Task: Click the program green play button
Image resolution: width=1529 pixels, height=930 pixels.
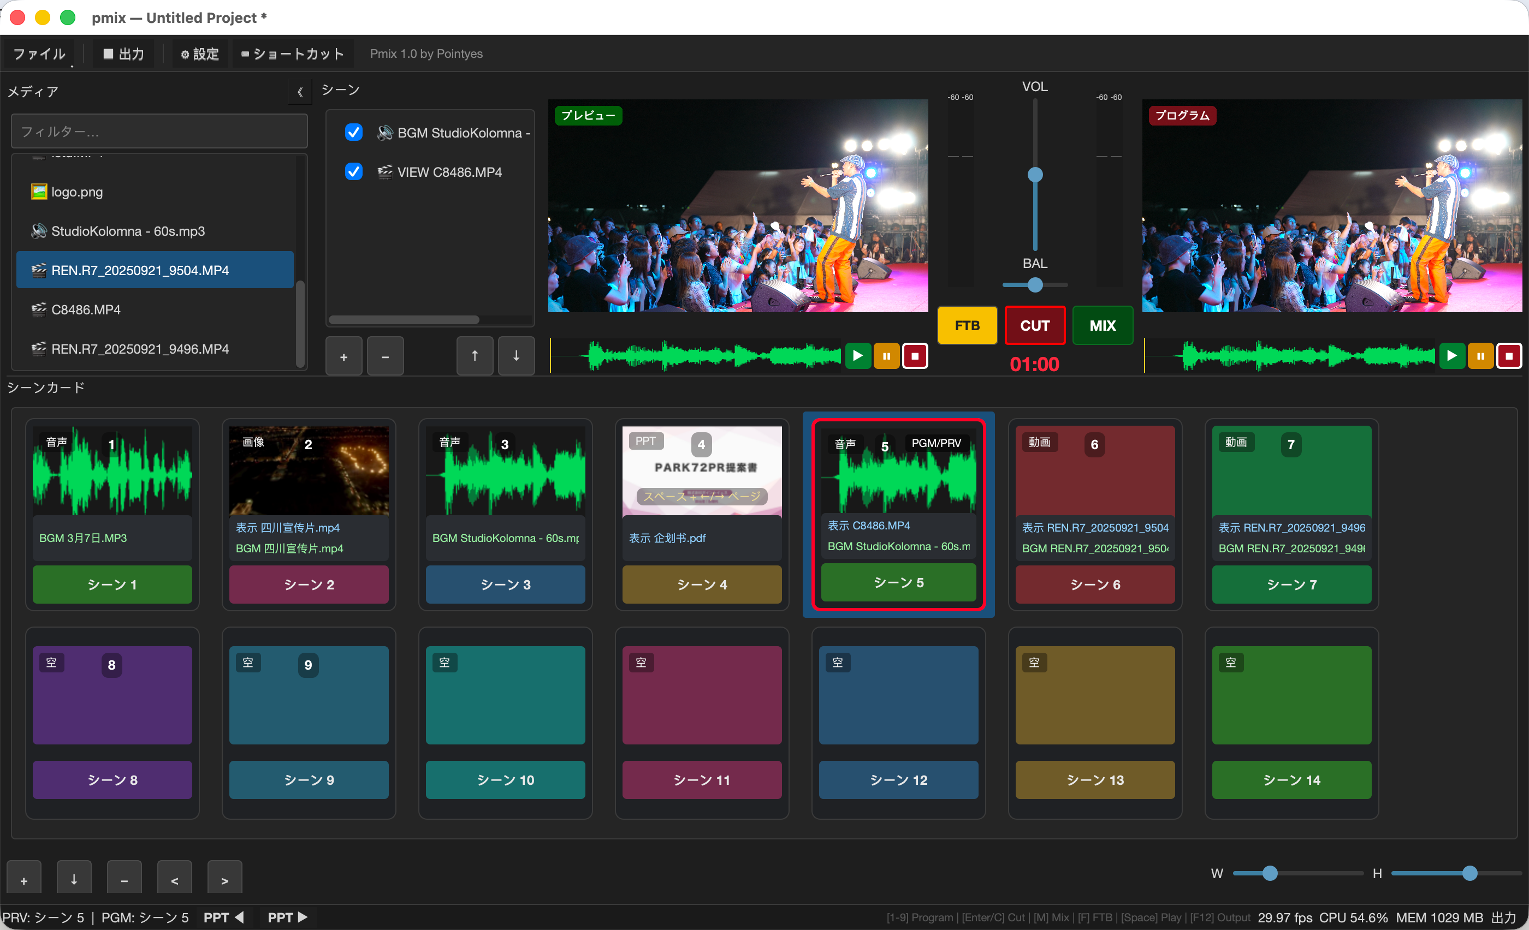Action: coord(1451,356)
